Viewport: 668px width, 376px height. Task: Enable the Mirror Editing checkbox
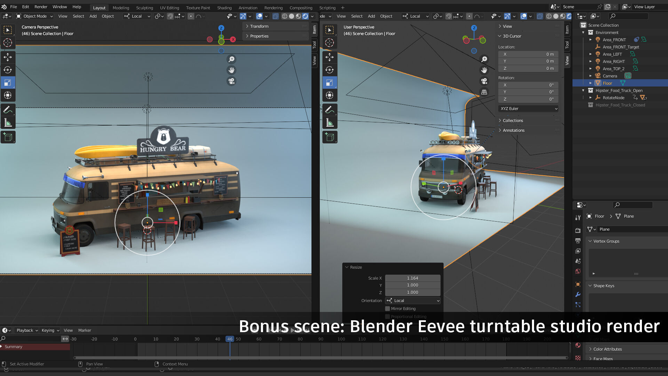click(388, 309)
